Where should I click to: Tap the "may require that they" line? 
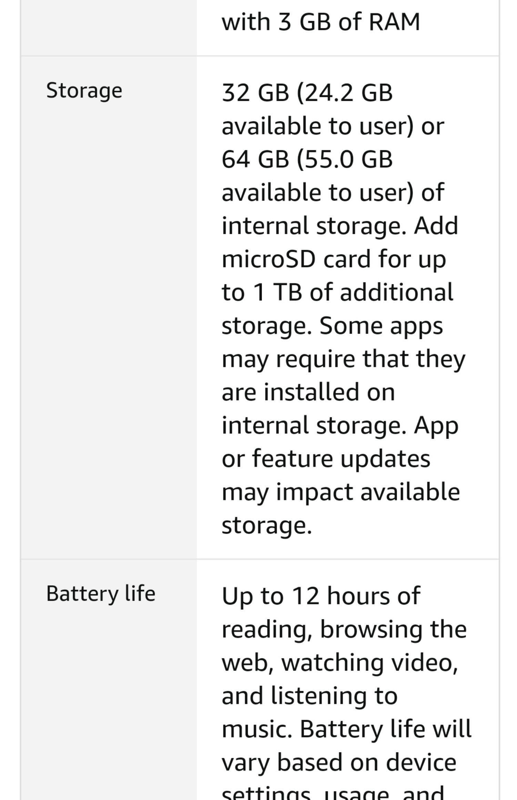[343, 359]
